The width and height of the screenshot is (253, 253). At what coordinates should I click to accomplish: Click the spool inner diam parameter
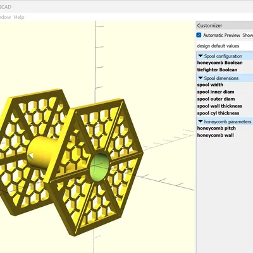click(x=216, y=92)
